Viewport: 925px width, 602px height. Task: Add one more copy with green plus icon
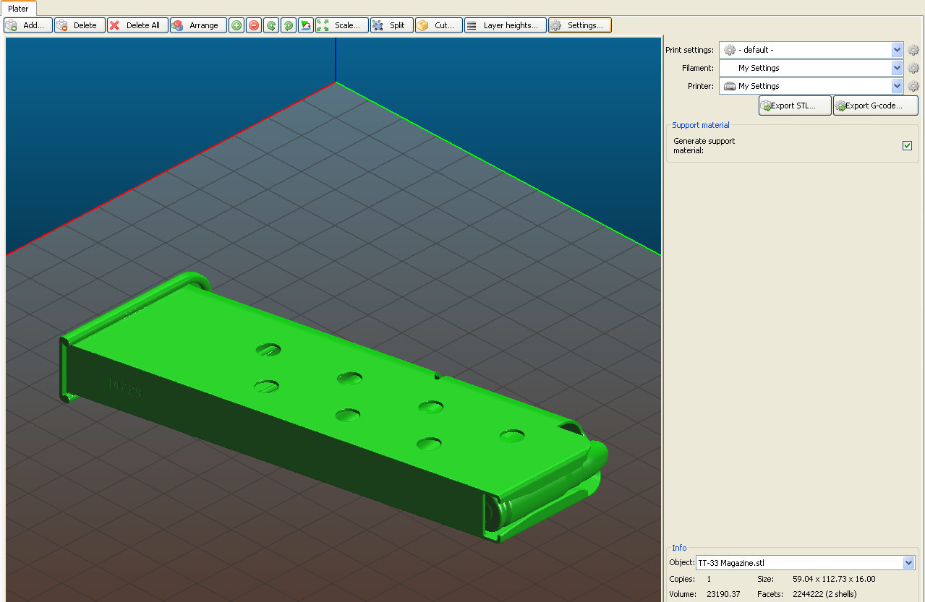[236, 25]
